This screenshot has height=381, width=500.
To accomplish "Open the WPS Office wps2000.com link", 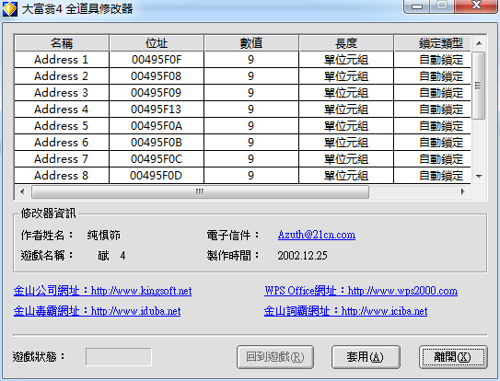I will coord(361,291).
